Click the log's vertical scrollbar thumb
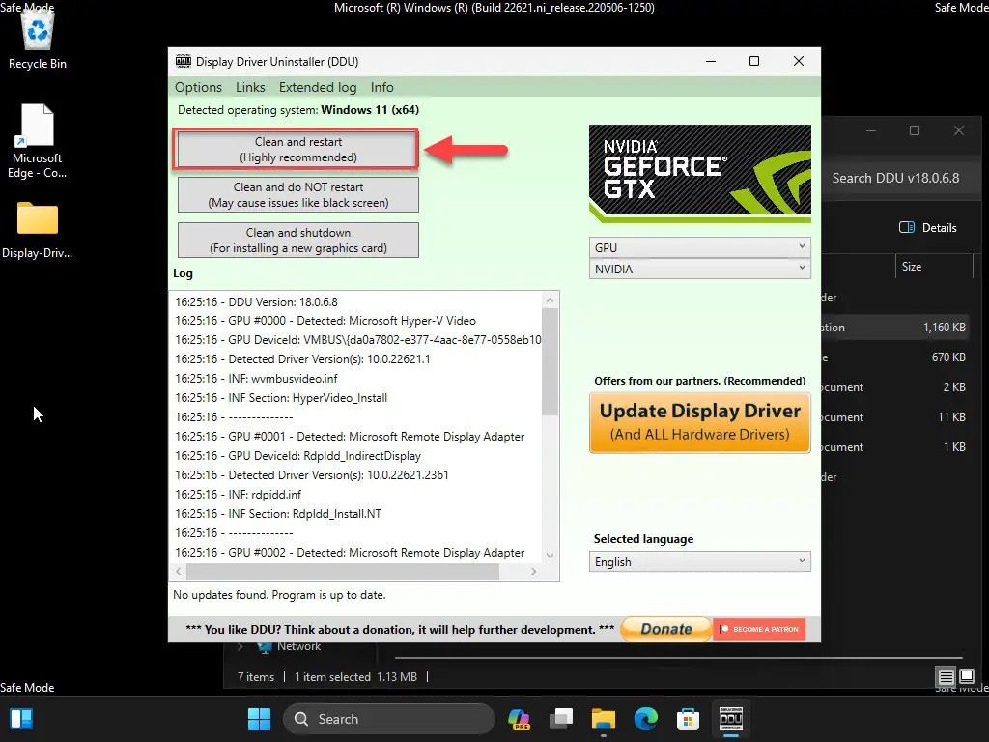Image resolution: width=989 pixels, height=742 pixels. coord(550,362)
